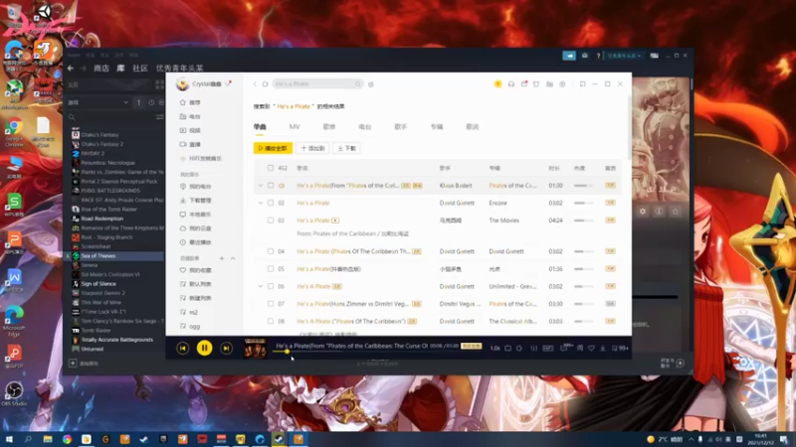The image size is (796, 447).
Task: Expand versions of song 01 row
Action: click(261, 186)
